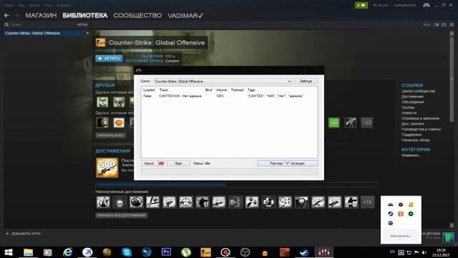The width and height of the screenshot is (458, 258).
Task: Click the volume speaker icon in system tray
Action: tap(424, 252)
